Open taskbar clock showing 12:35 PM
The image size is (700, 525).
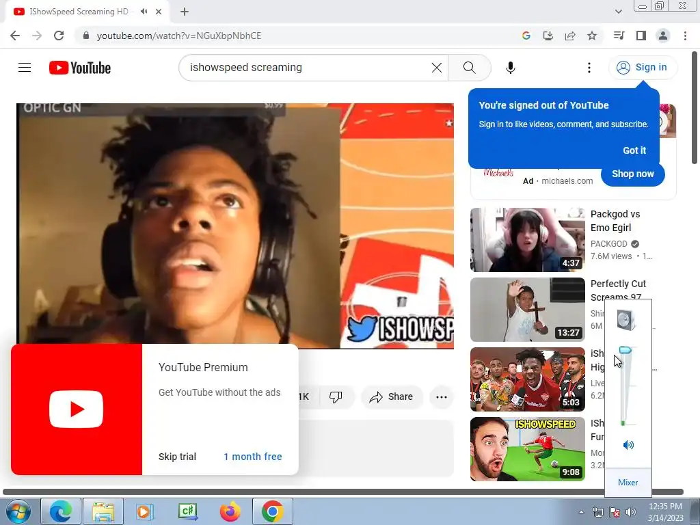point(665,512)
